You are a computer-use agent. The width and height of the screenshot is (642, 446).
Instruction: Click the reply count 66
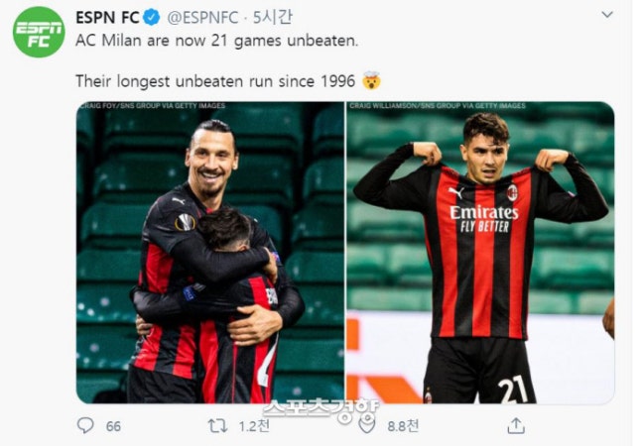click(113, 426)
